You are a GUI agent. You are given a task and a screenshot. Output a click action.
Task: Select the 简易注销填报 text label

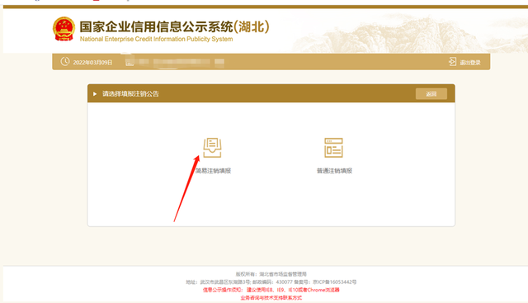click(x=213, y=171)
